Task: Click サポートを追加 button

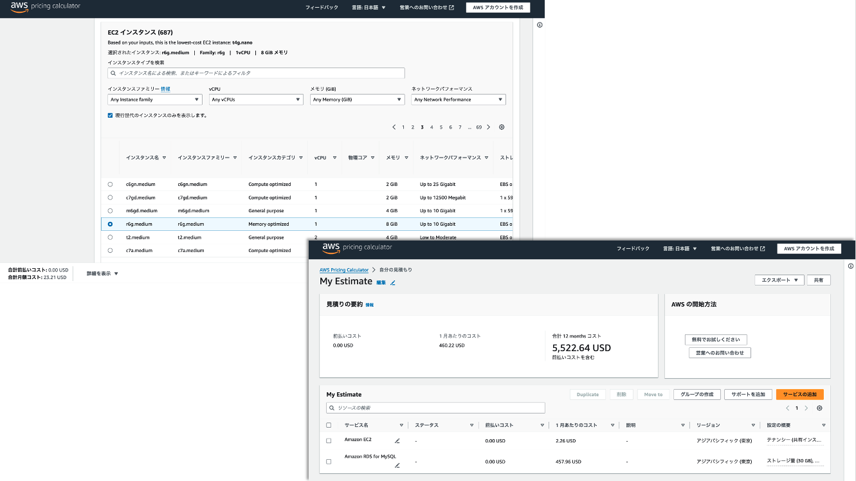Action: pyautogui.click(x=749, y=394)
